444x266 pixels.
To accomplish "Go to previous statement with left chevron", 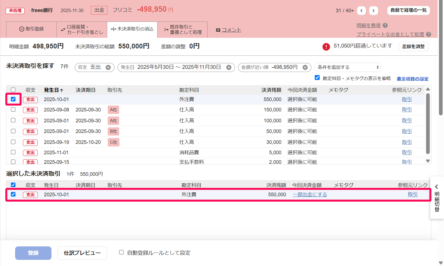I will pos(361,11).
